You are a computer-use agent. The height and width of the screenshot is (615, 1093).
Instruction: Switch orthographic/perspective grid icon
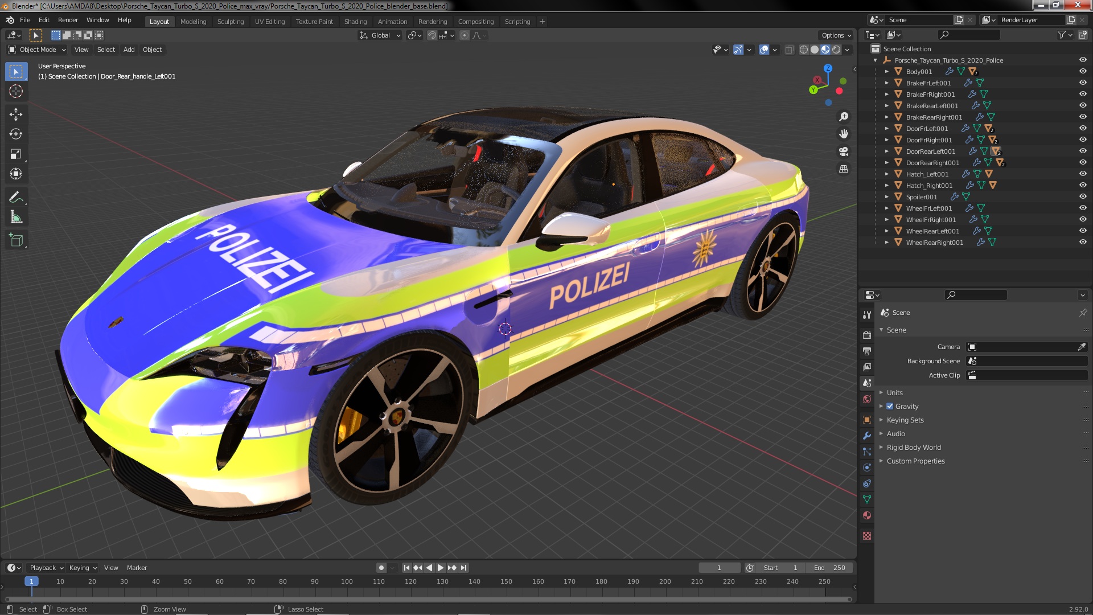[844, 169]
